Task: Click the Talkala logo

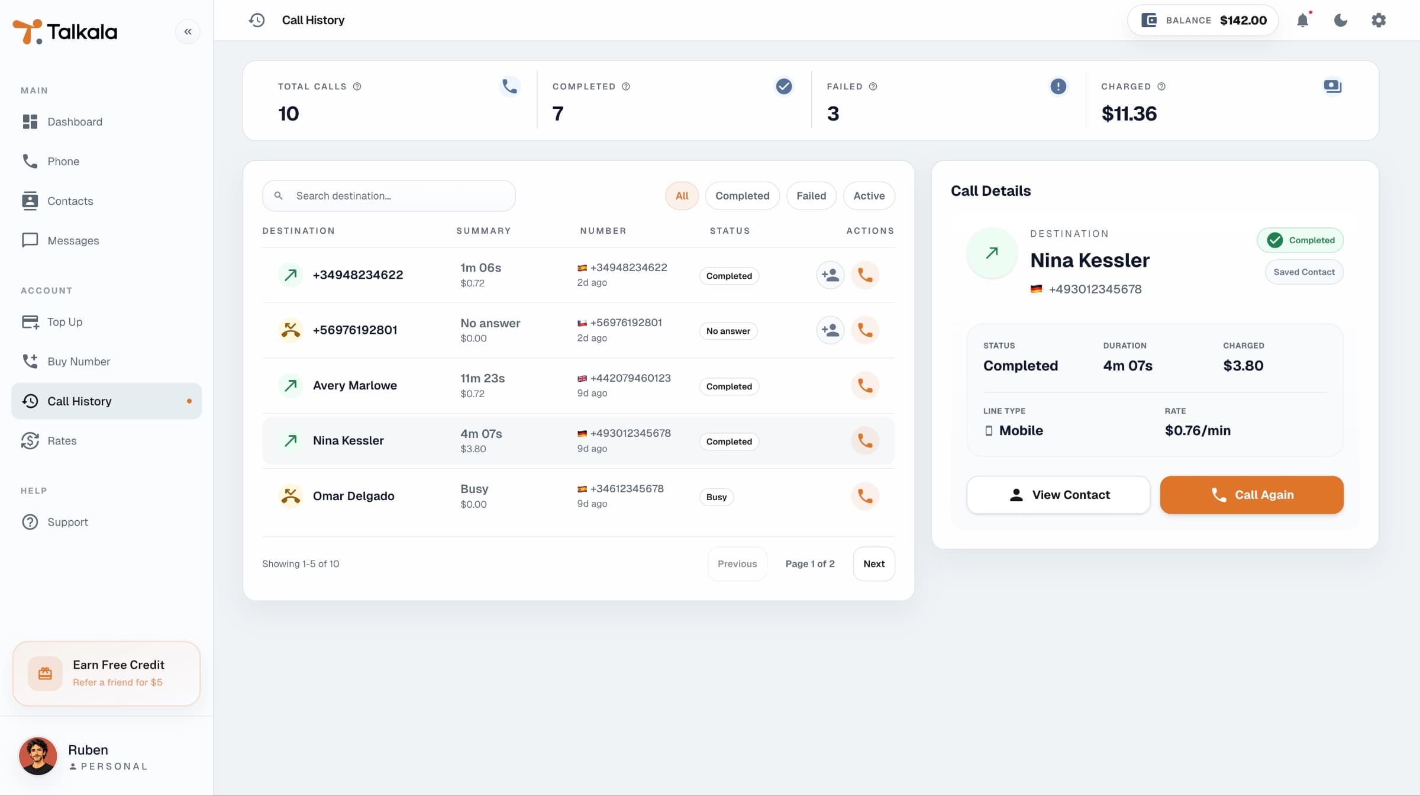Action: [65, 31]
